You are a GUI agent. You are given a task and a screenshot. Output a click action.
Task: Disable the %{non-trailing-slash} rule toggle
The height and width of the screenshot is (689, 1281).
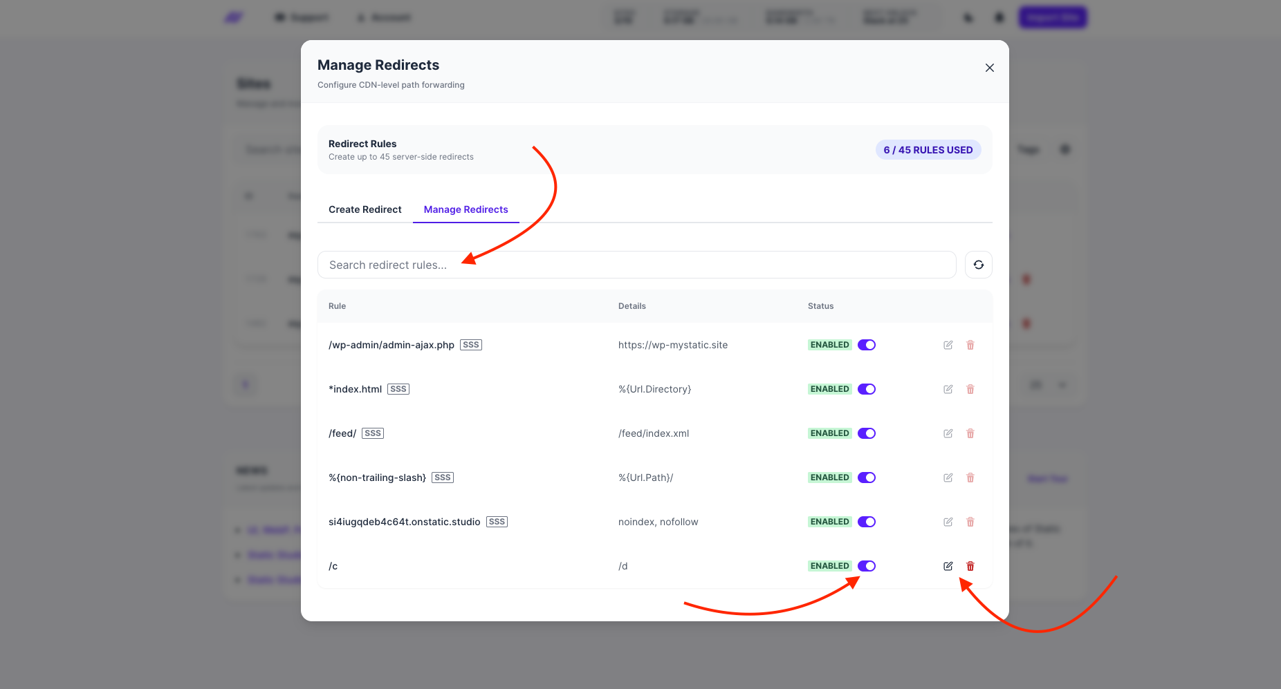(867, 478)
